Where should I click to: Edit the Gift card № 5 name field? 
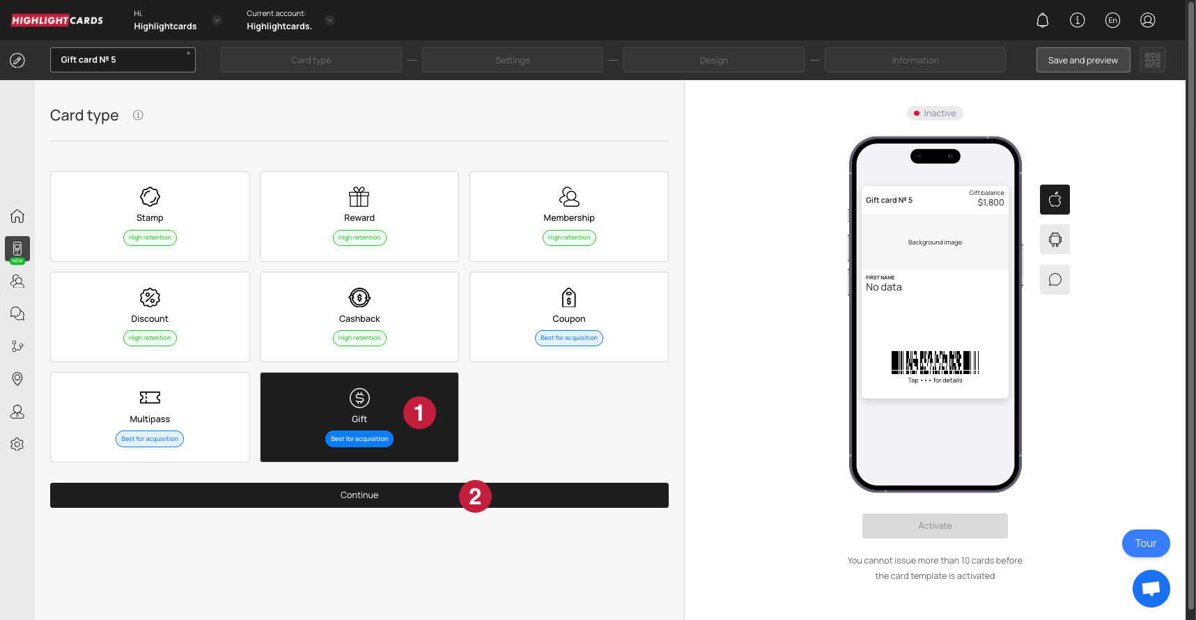123,60
